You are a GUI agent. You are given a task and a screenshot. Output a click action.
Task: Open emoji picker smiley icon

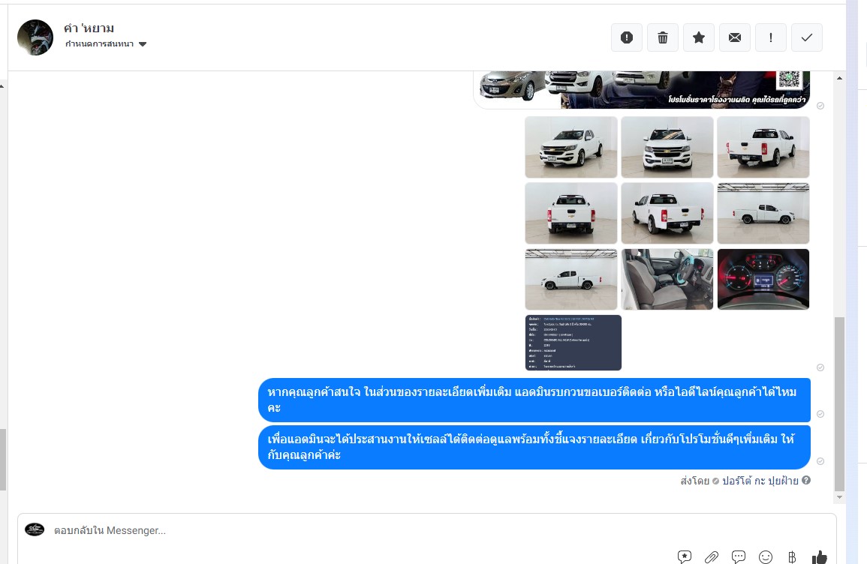pos(765,556)
